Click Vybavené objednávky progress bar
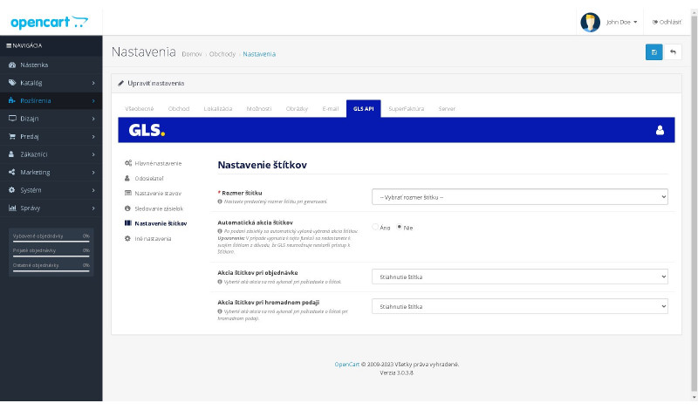 click(x=51, y=242)
